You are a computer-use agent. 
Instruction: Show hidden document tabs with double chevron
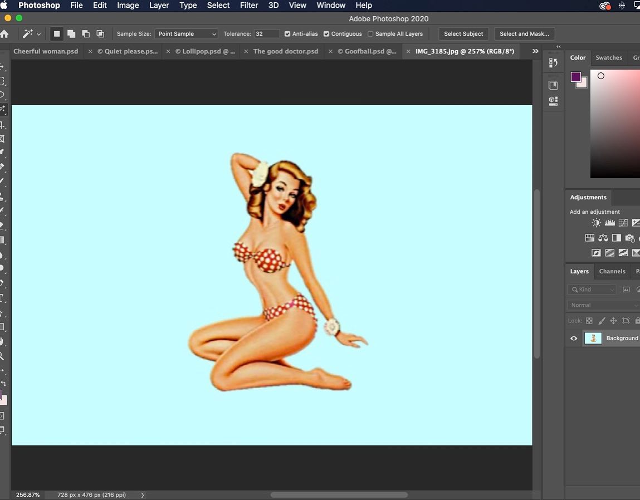pyautogui.click(x=535, y=51)
